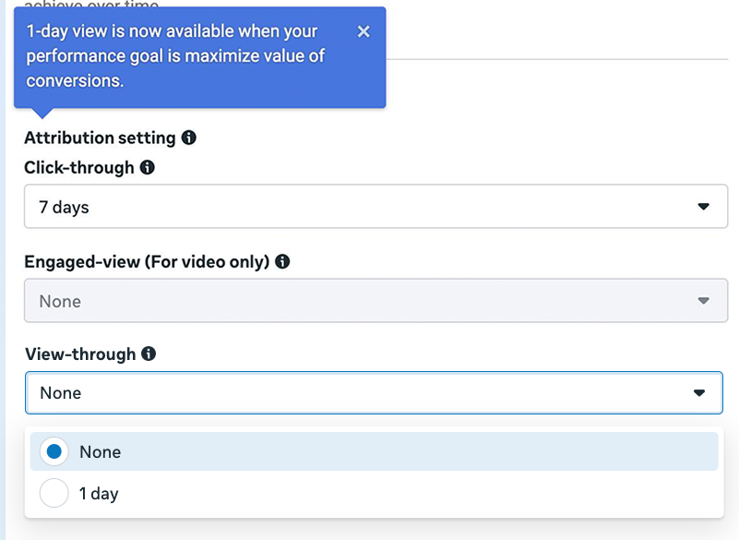Click the Attribution setting heading
The image size is (739, 540).
point(100,138)
